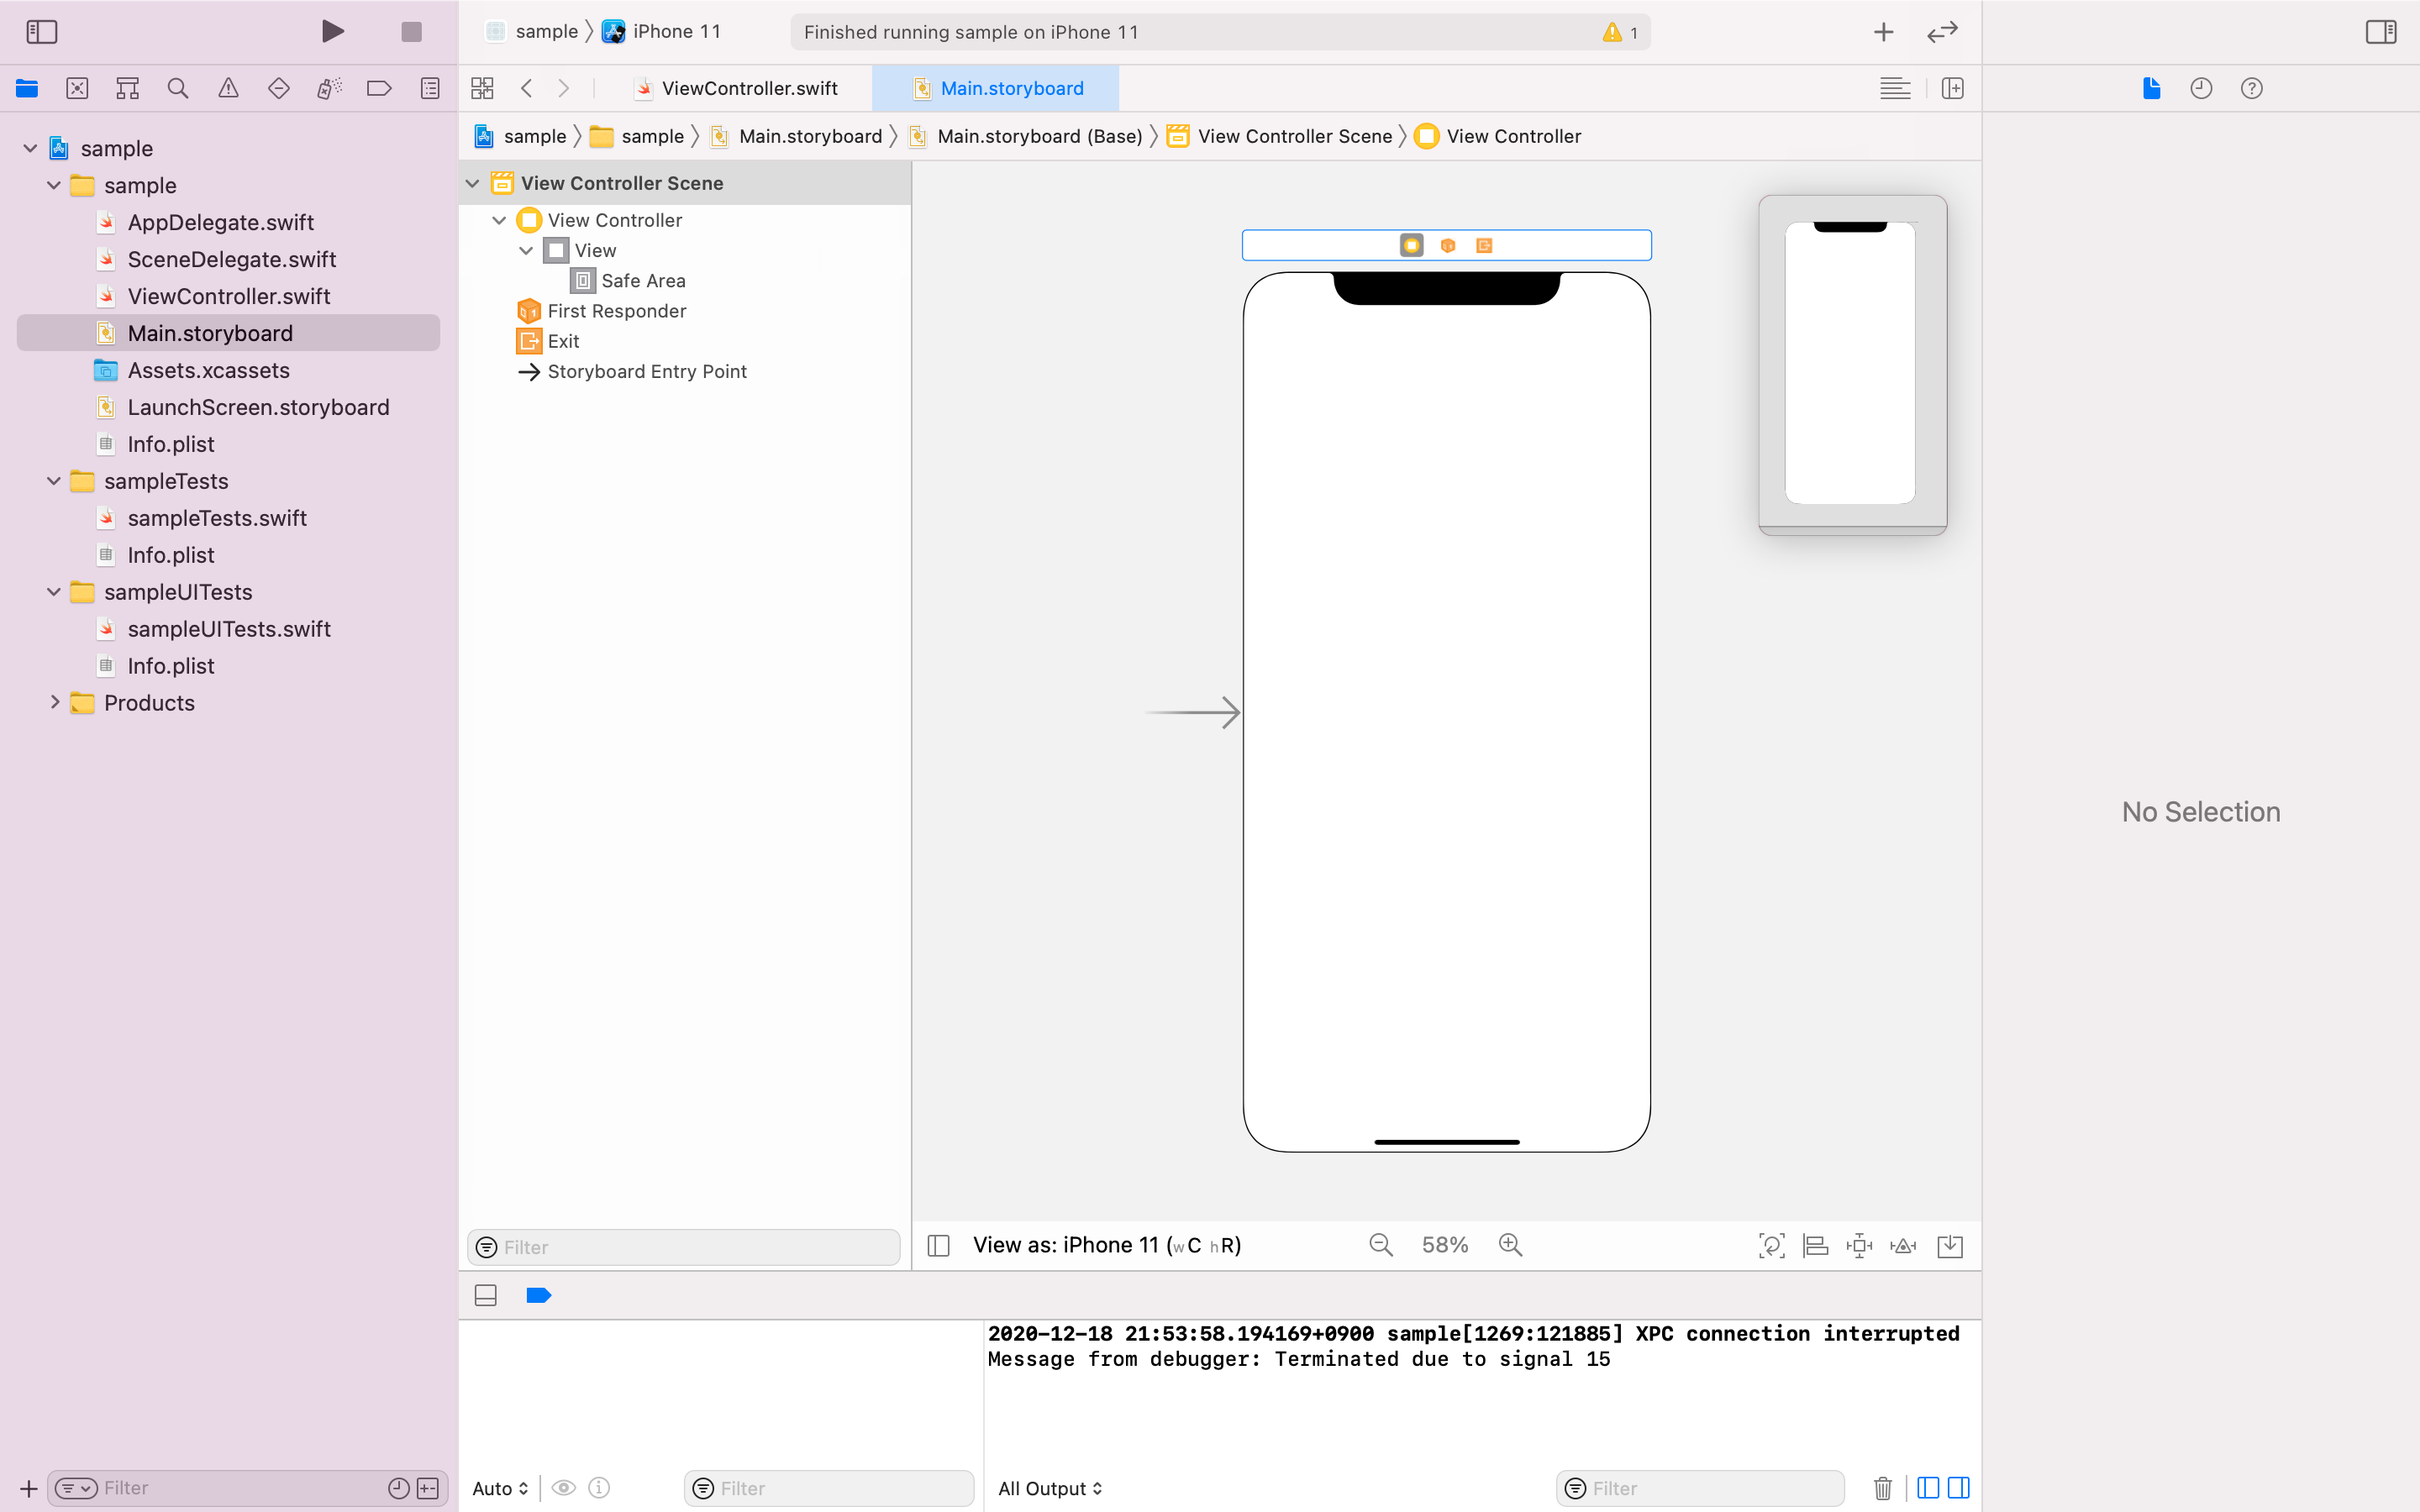Collapse the sampleTests folder
The width and height of the screenshot is (2420, 1512).
tap(55, 481)
